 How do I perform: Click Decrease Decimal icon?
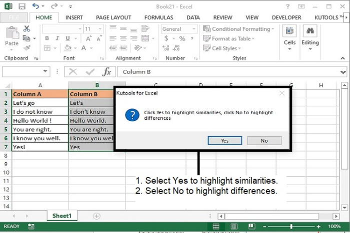coord(176,48)
